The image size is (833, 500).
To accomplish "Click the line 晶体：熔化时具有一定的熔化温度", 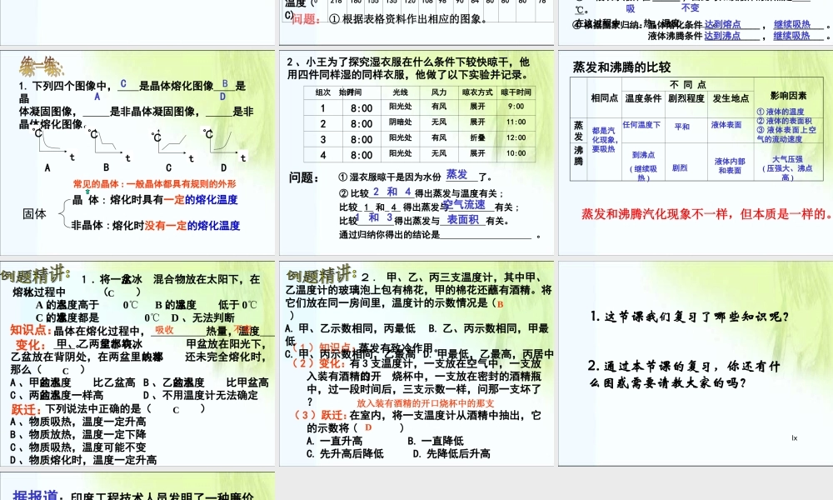I will pos(155,200).
